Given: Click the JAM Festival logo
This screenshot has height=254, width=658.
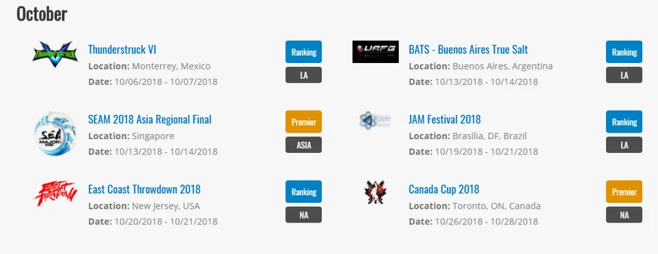Looking at the screenshot, I should [375, 121].
